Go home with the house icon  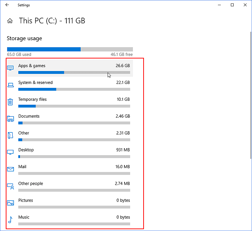(10, 21)
